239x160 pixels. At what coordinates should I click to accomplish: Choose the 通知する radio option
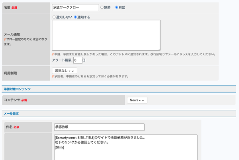point(75,17)
